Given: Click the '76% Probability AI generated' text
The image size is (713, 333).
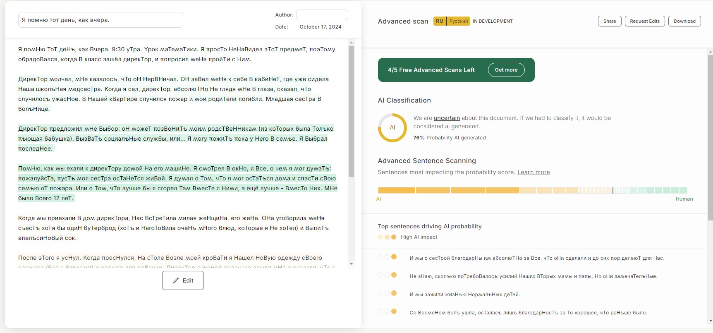Looking at the screenshot, I should 450,138.
